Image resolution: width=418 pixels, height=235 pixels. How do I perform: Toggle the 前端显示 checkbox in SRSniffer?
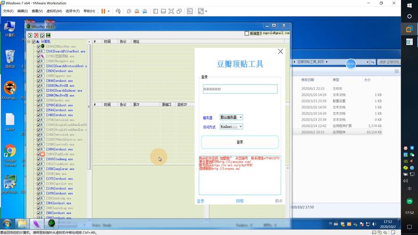pyautogui.click(x=246, y=33)
